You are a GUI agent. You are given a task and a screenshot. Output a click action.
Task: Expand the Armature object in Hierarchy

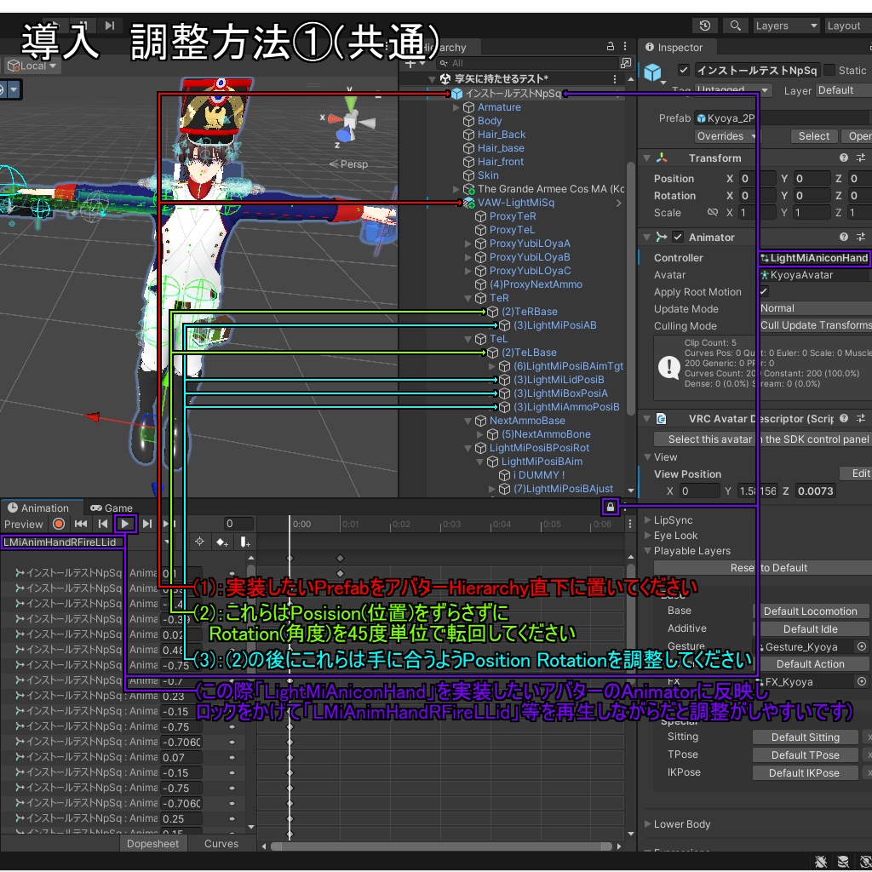click(456, 107)
